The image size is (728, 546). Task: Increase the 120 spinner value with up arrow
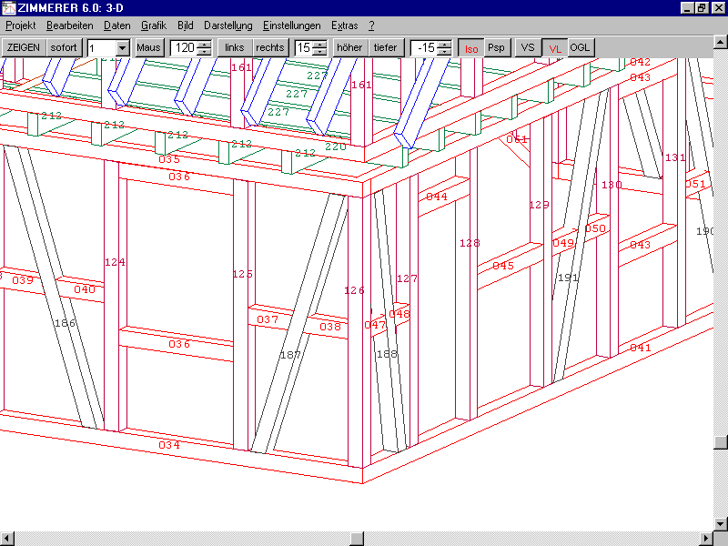click(x=205, y=44)
